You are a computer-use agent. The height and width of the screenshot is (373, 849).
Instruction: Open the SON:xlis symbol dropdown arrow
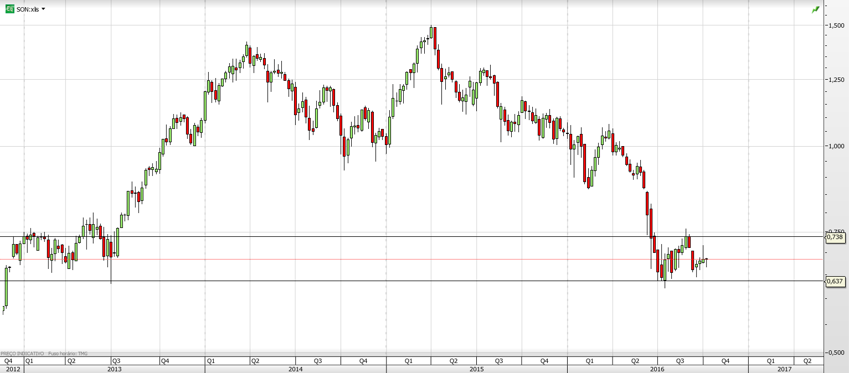pos(43,9)
